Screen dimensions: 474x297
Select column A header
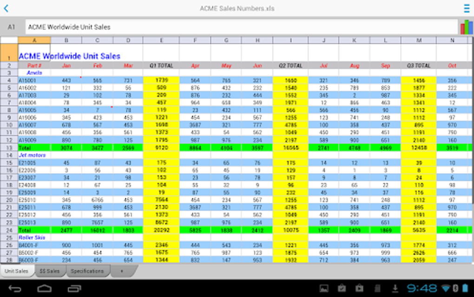[x=34, y=40]
